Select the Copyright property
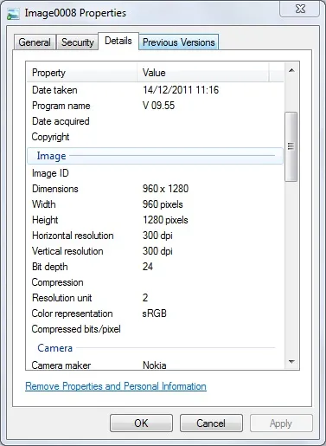Screen dimensions: 326x446 [50, 137]
